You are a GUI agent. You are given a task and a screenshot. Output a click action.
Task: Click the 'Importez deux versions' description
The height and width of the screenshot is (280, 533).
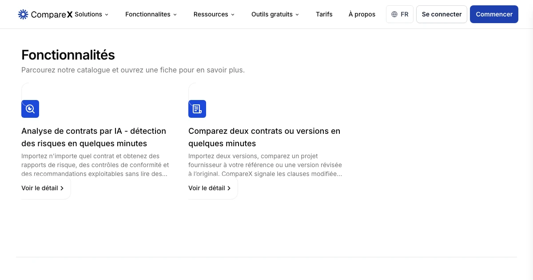click(x=265, y=165)
